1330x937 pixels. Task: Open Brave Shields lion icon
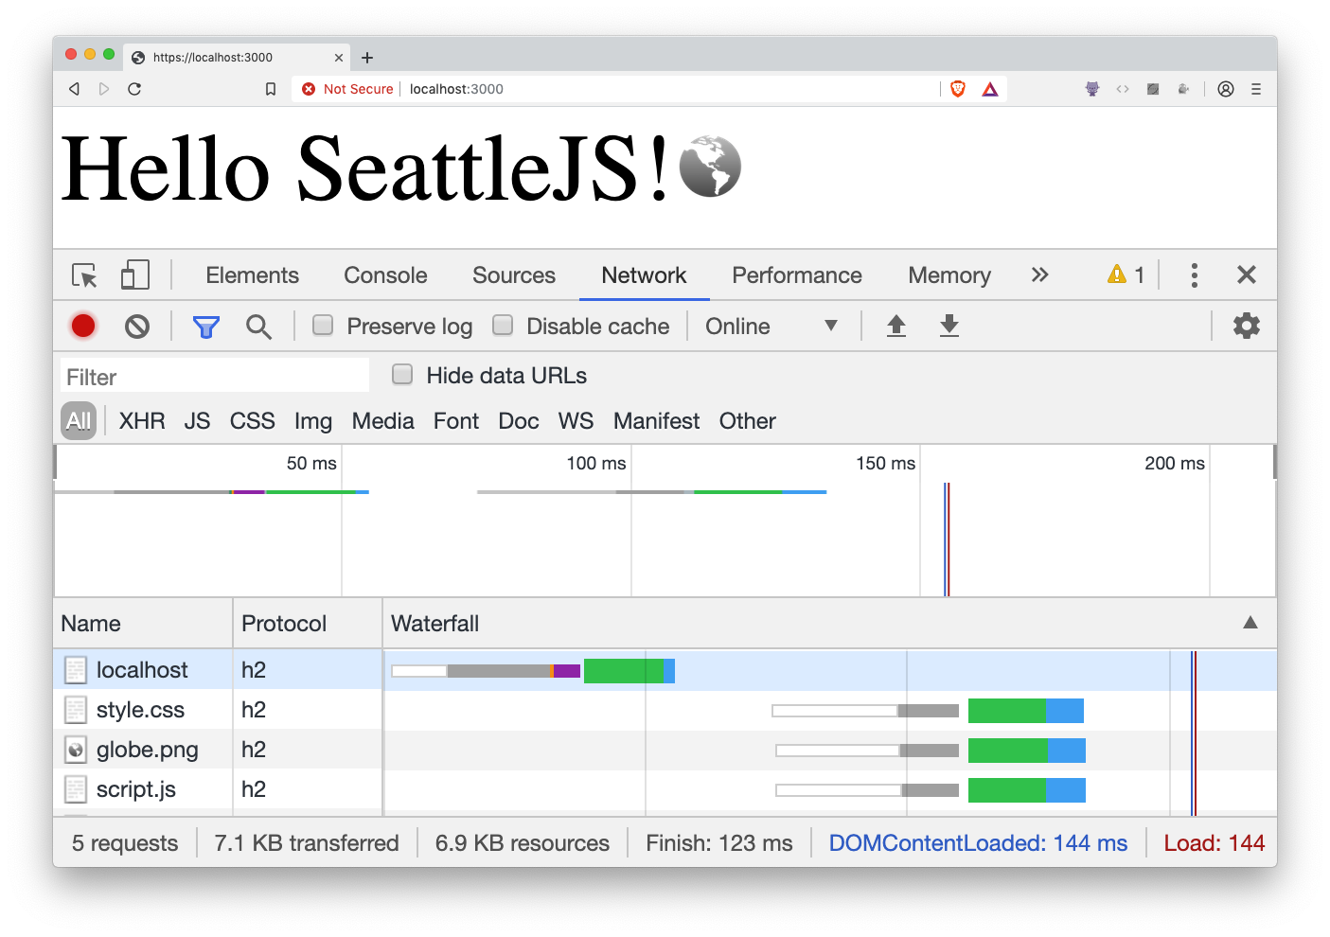(958, 89)
